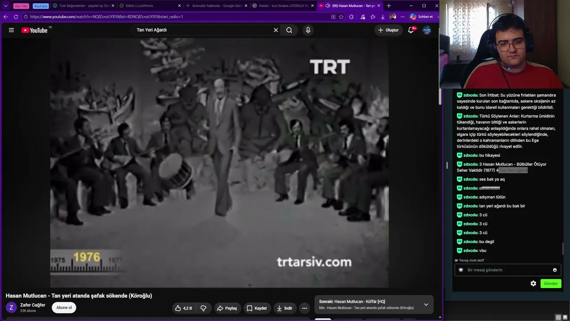Click chat message 'vbu'
The image size is (570, 321).
pos(483,251)
